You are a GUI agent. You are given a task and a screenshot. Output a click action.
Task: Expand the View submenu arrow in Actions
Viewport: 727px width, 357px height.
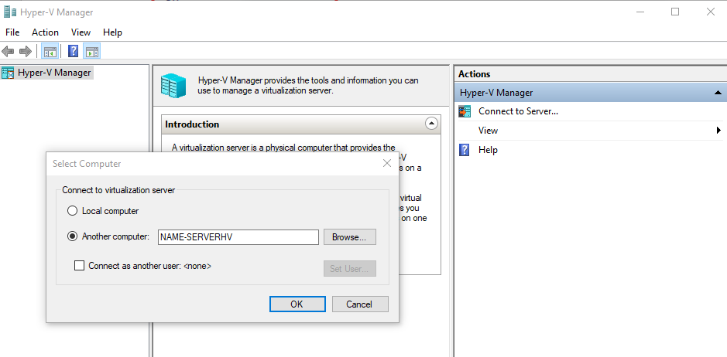pos(718,131)
